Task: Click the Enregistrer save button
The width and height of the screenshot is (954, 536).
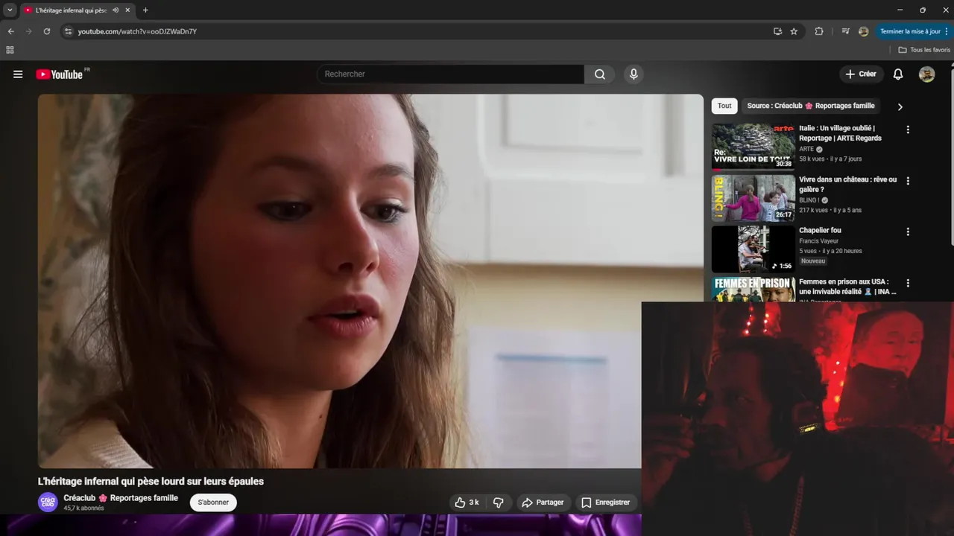Action: (x=605, y=502)
